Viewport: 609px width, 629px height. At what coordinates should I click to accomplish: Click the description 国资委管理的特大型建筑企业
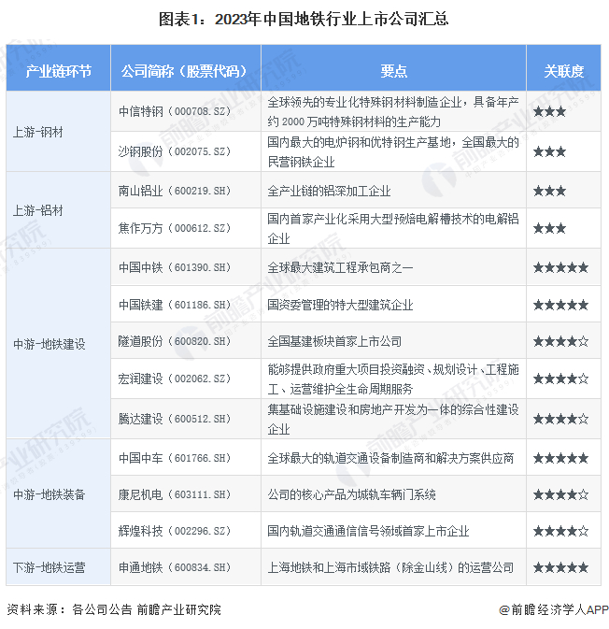[x=340, y=305]
